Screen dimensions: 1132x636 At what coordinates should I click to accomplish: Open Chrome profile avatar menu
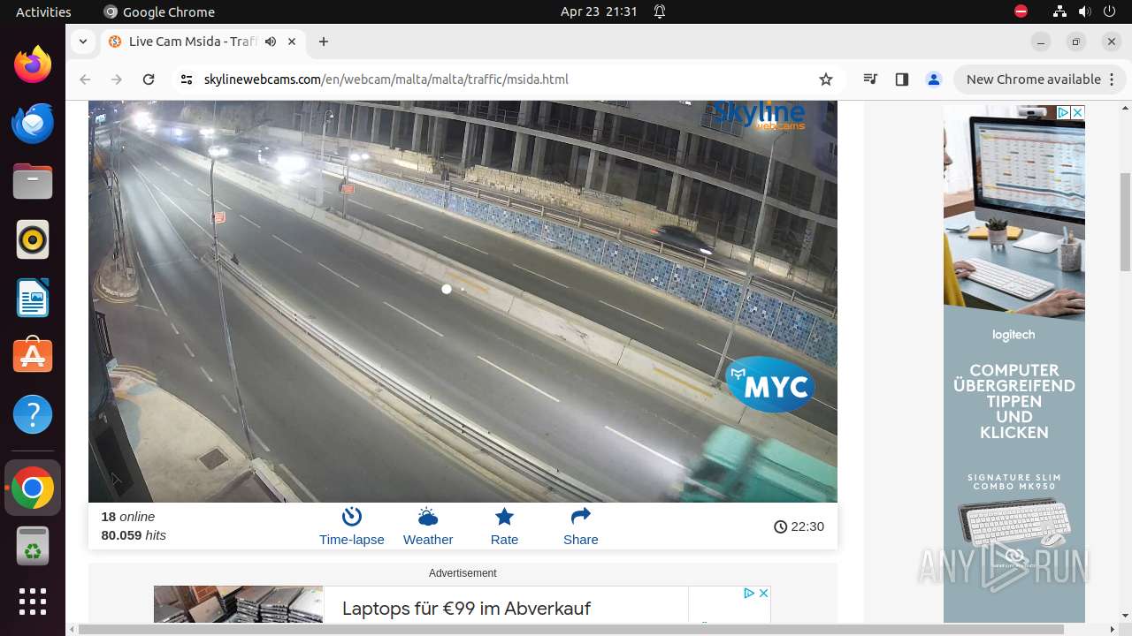click(933, 79)
